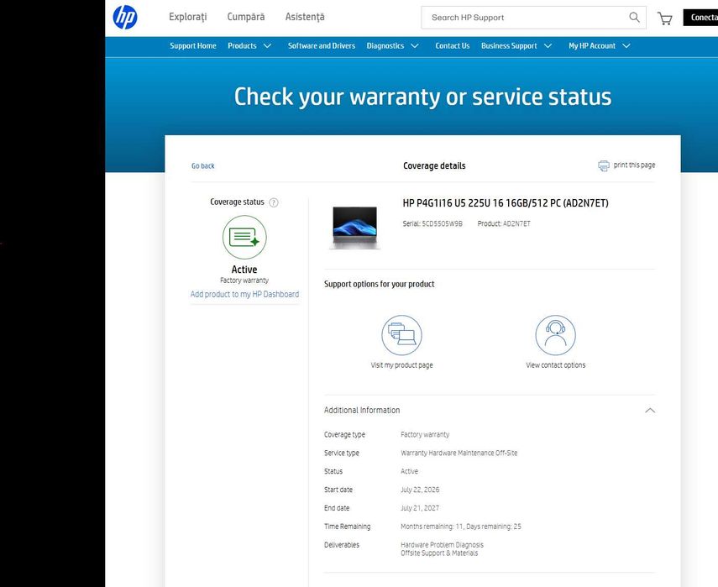Select Warranty Hardware Maintenance Off-Site text
Screen dimensions: 718x587
(x=459, y=453)
